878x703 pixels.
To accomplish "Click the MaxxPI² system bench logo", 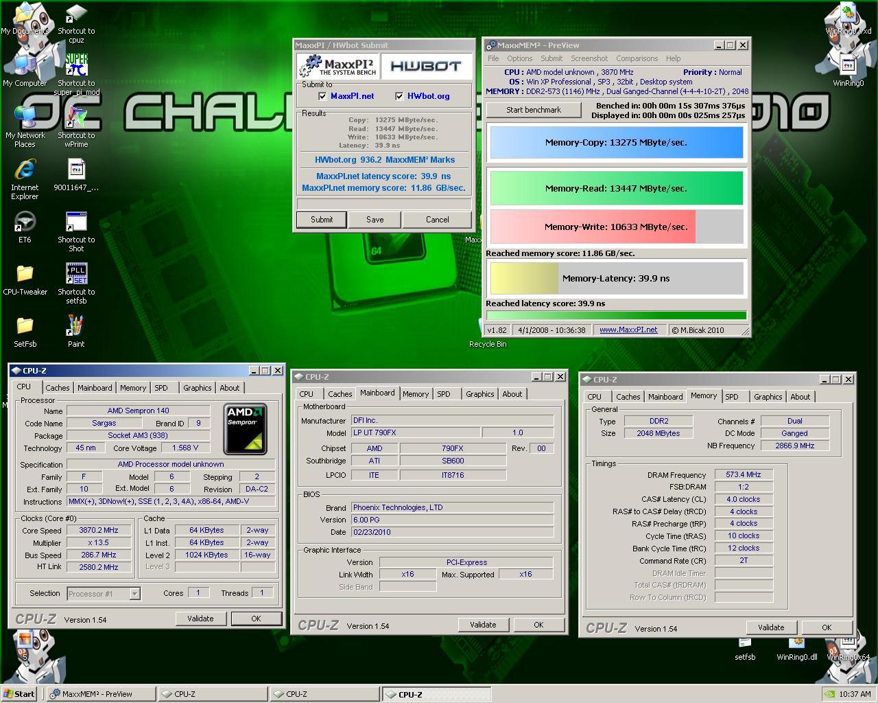I will [337, 67].
